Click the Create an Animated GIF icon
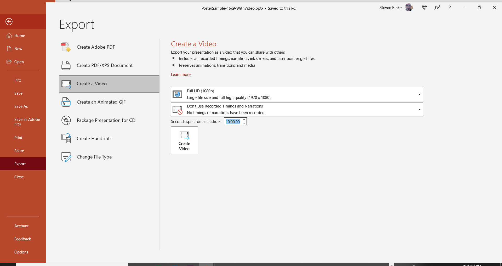 (66, 102)
